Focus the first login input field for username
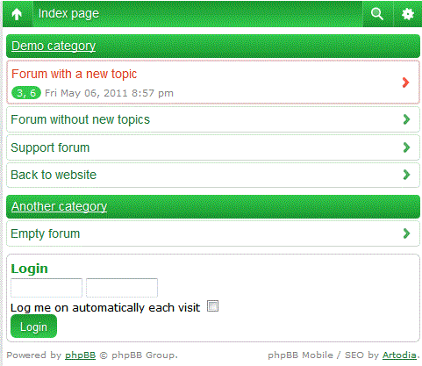Viewport: 422px width, 366px height. tap(46, 288)
